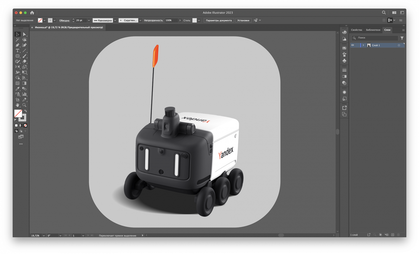The width and height of the screenshot is (419, 254).
Task: Open the stroke weight dropdown next to 20 pt
Action: click(89, 20)
